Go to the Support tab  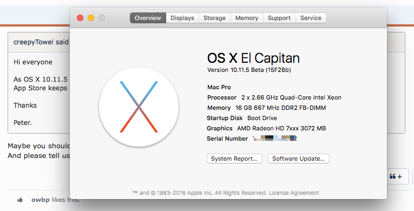click(279, 18)
